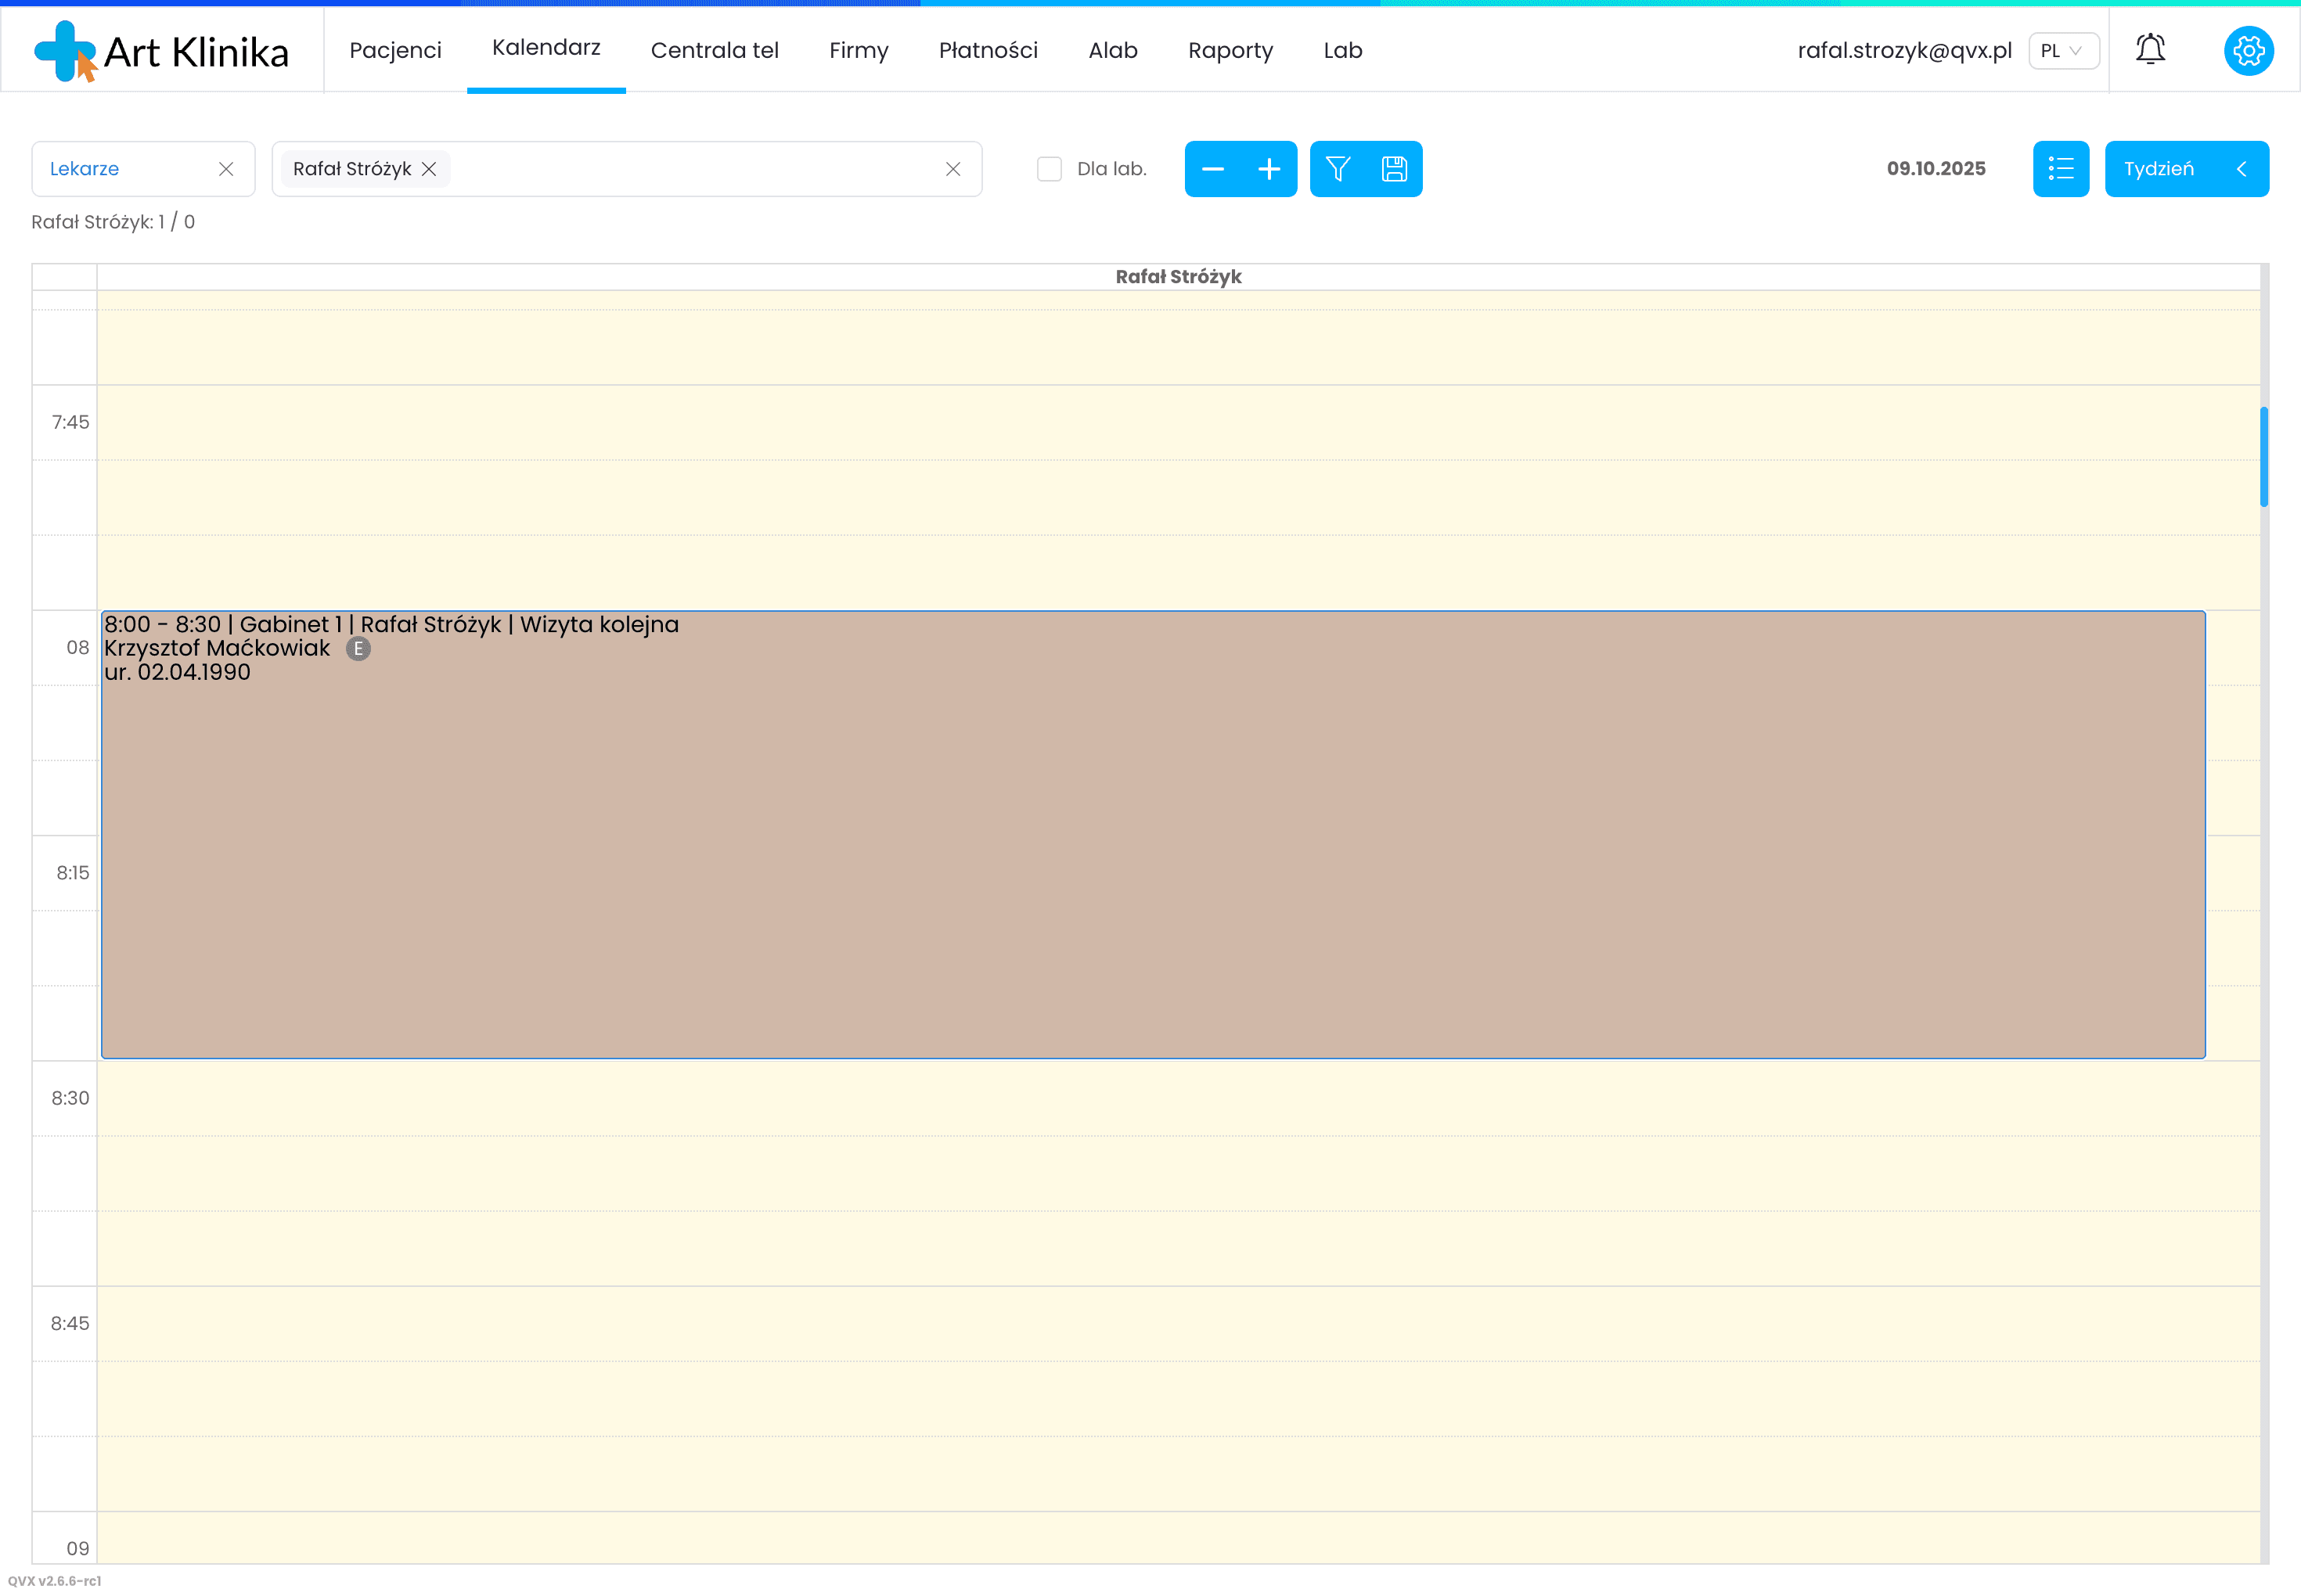
Task: Click the E badge on appointment
Action: tap(358, 649)
